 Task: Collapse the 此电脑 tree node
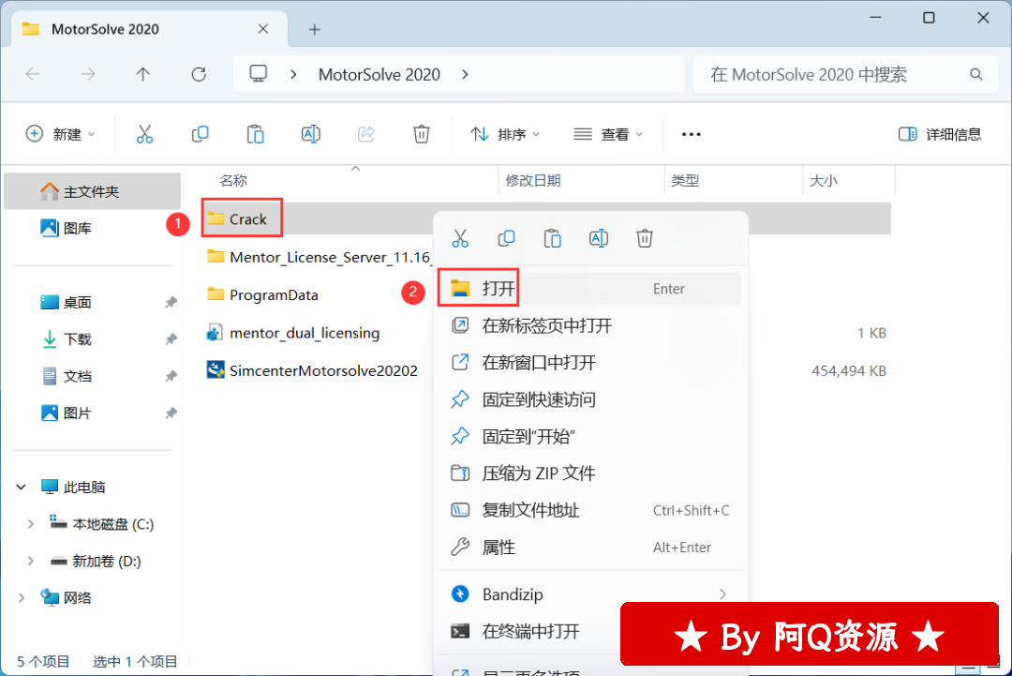pyautogui.click(x=22, y=487)
